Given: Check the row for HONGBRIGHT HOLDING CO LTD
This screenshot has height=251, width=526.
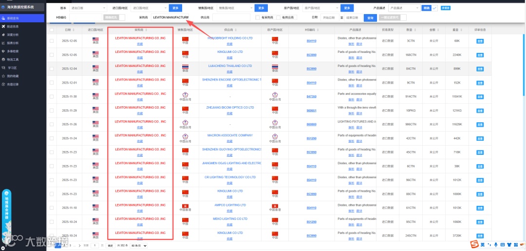Looking at the screenshot, I should click(52, 41).
